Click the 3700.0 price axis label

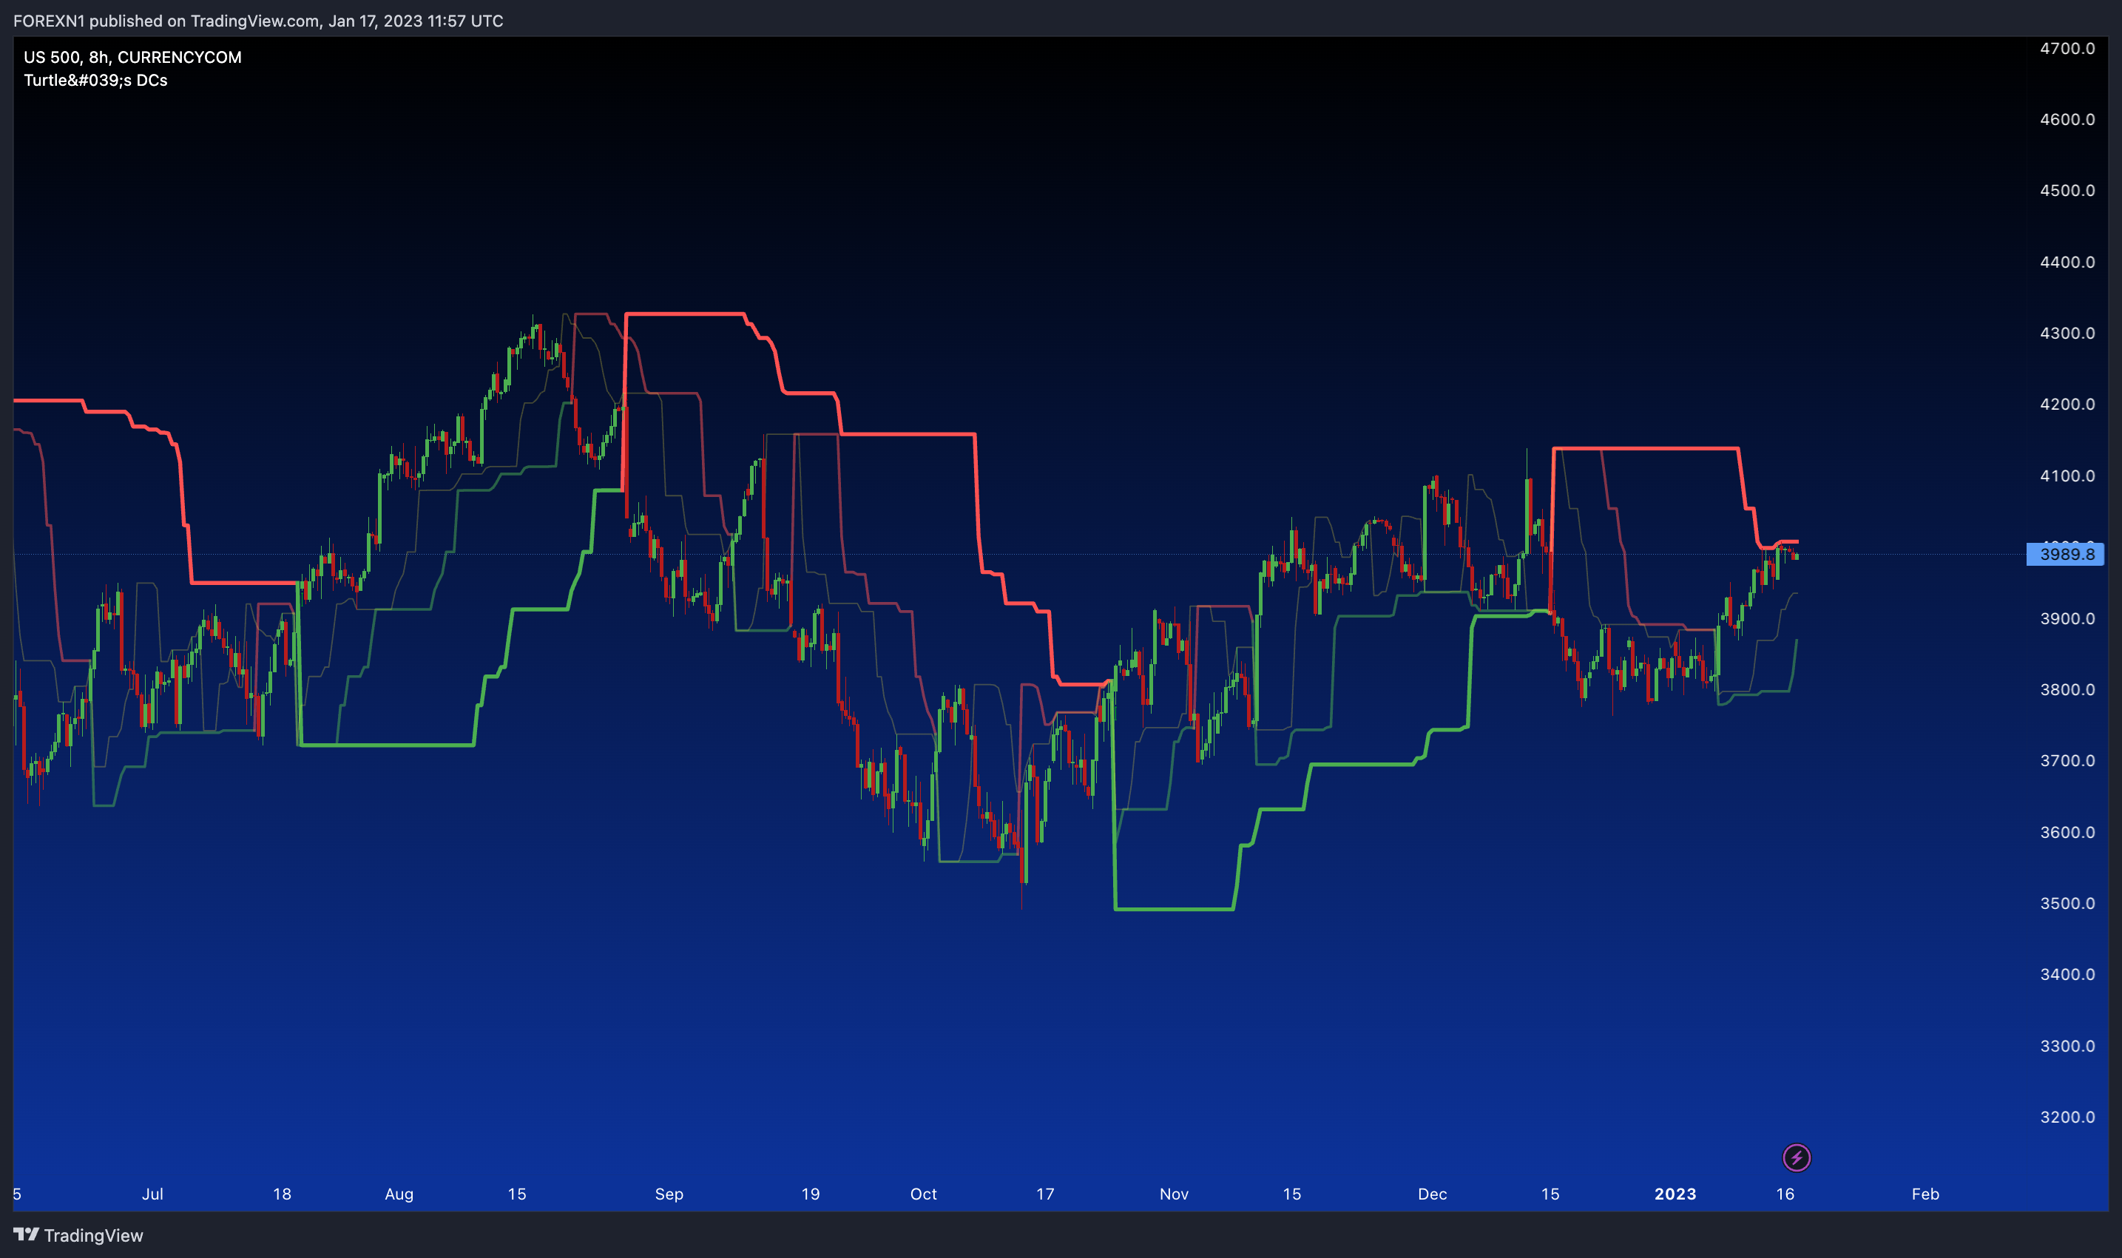(x=2067, y=761)
